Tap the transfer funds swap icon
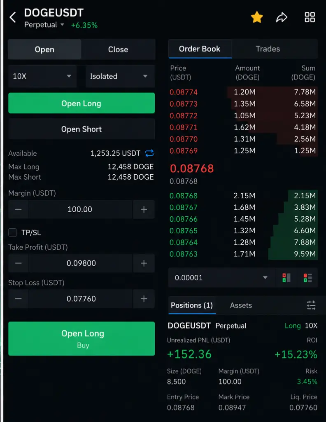The width and height of the screenshot is (326, 422). point(149,153)
